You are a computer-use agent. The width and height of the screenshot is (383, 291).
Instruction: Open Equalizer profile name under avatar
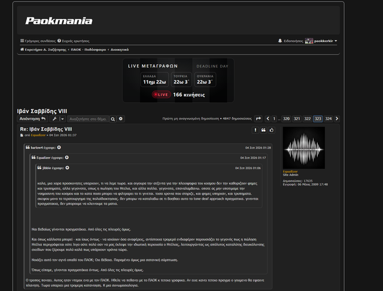[290, 171]
